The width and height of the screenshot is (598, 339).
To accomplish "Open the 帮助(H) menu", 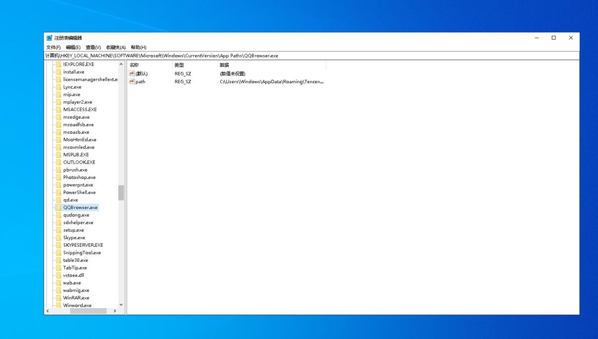I will (x=139, y=48).
